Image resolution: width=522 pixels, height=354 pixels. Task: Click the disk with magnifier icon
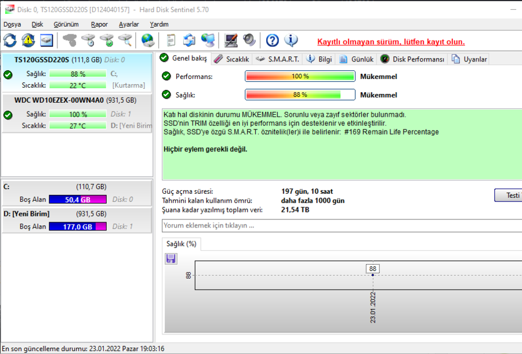point(125,40)
